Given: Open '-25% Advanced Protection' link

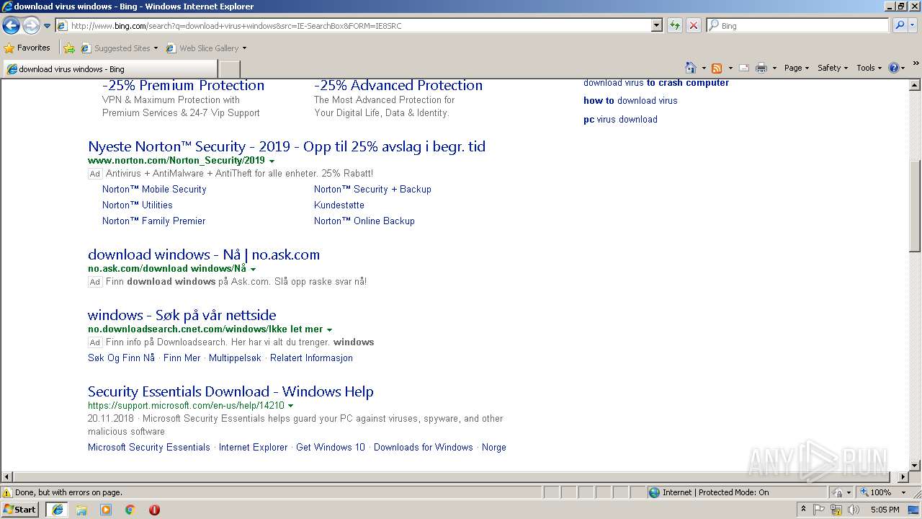Looking at the screenshot, I should tap(398, 85).
